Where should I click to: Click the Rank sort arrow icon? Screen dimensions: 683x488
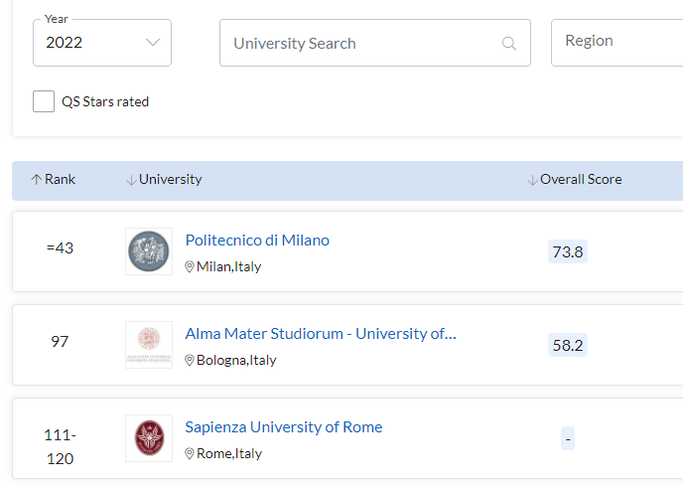click(37, 180)
